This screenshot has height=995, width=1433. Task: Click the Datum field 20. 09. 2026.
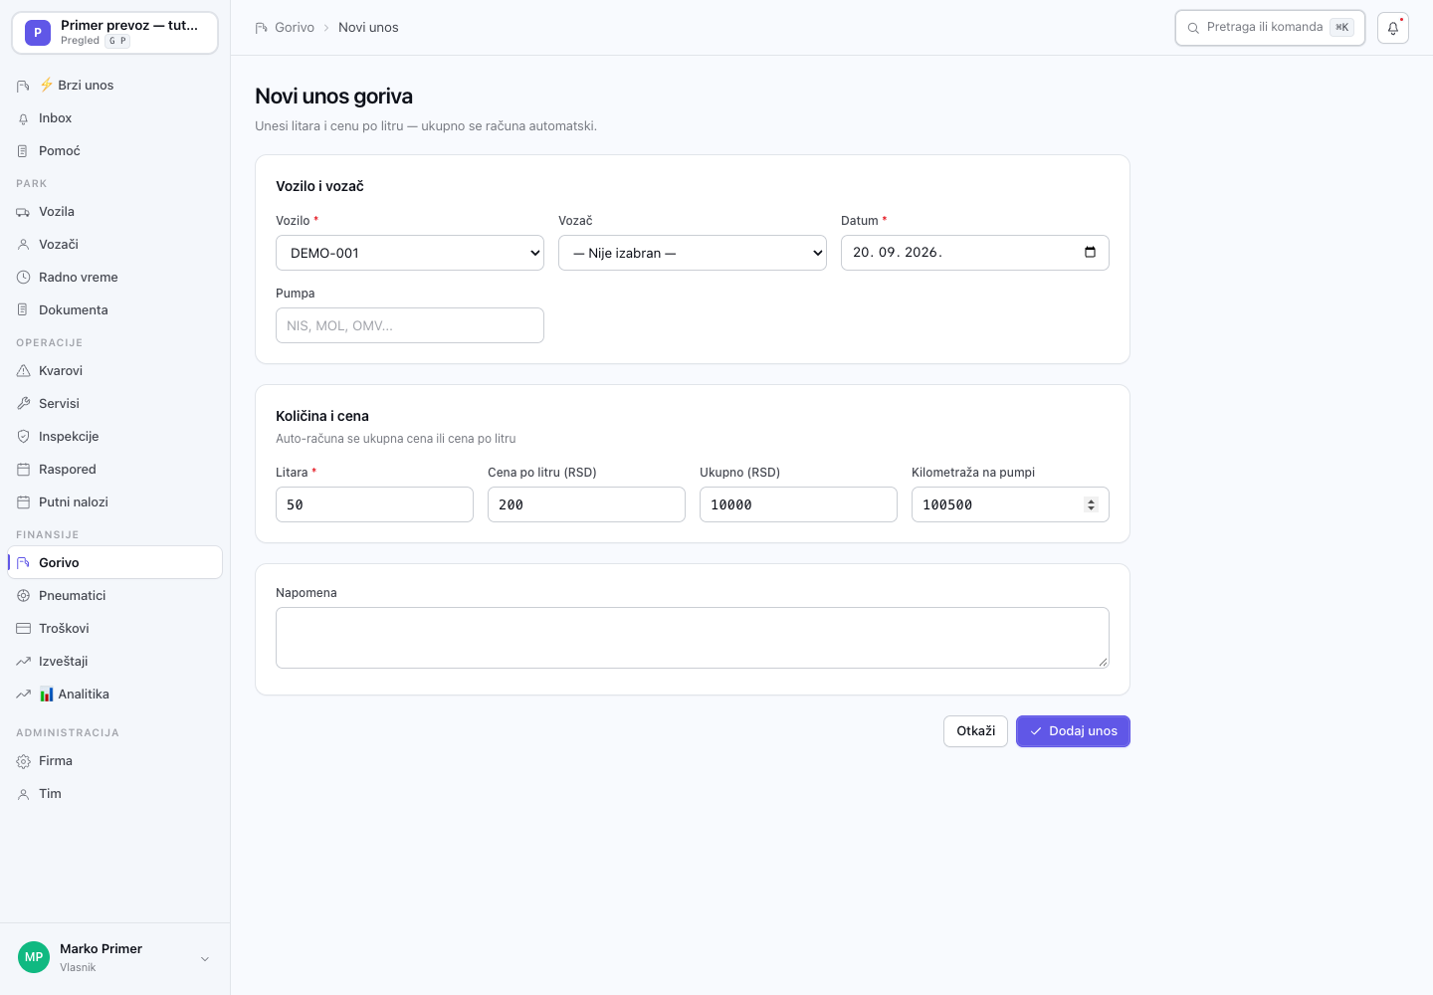click(975, 253)
